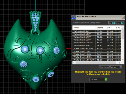
Task: Click the Grams column header
Action: pos(101,28)
